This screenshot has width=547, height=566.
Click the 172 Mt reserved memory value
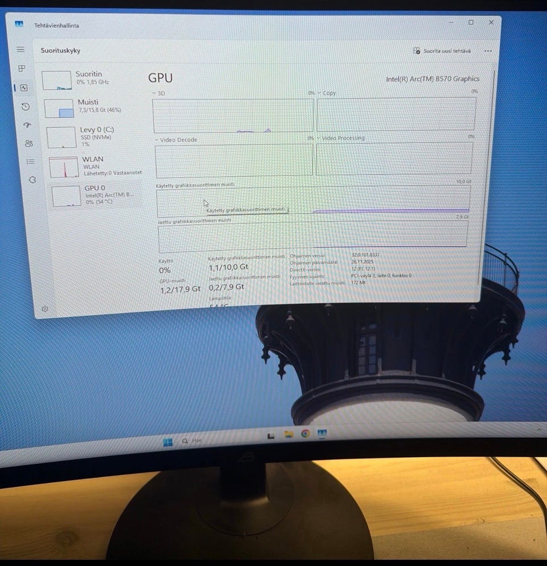(358, 283)
